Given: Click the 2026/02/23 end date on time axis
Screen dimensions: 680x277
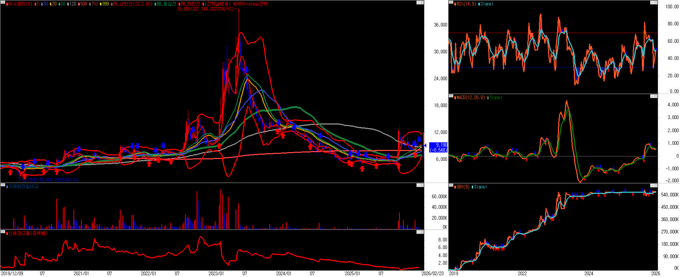Looking at the screenshot, I should click(432, 273).
